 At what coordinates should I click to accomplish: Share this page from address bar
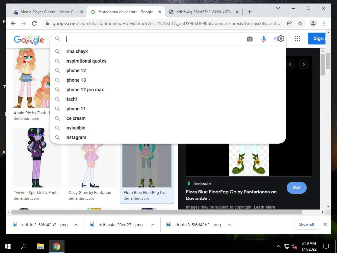[290, 23]
